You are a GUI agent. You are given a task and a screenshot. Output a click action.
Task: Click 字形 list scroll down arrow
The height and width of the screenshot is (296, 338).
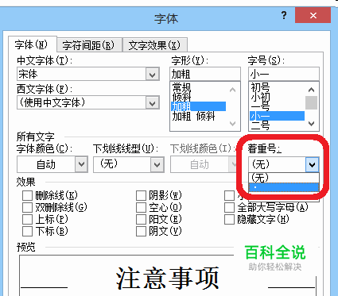click(232, 124)
